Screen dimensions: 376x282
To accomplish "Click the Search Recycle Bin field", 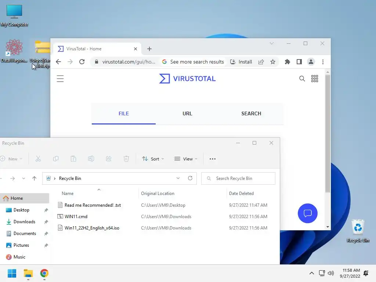I will (x=238, y=178).
